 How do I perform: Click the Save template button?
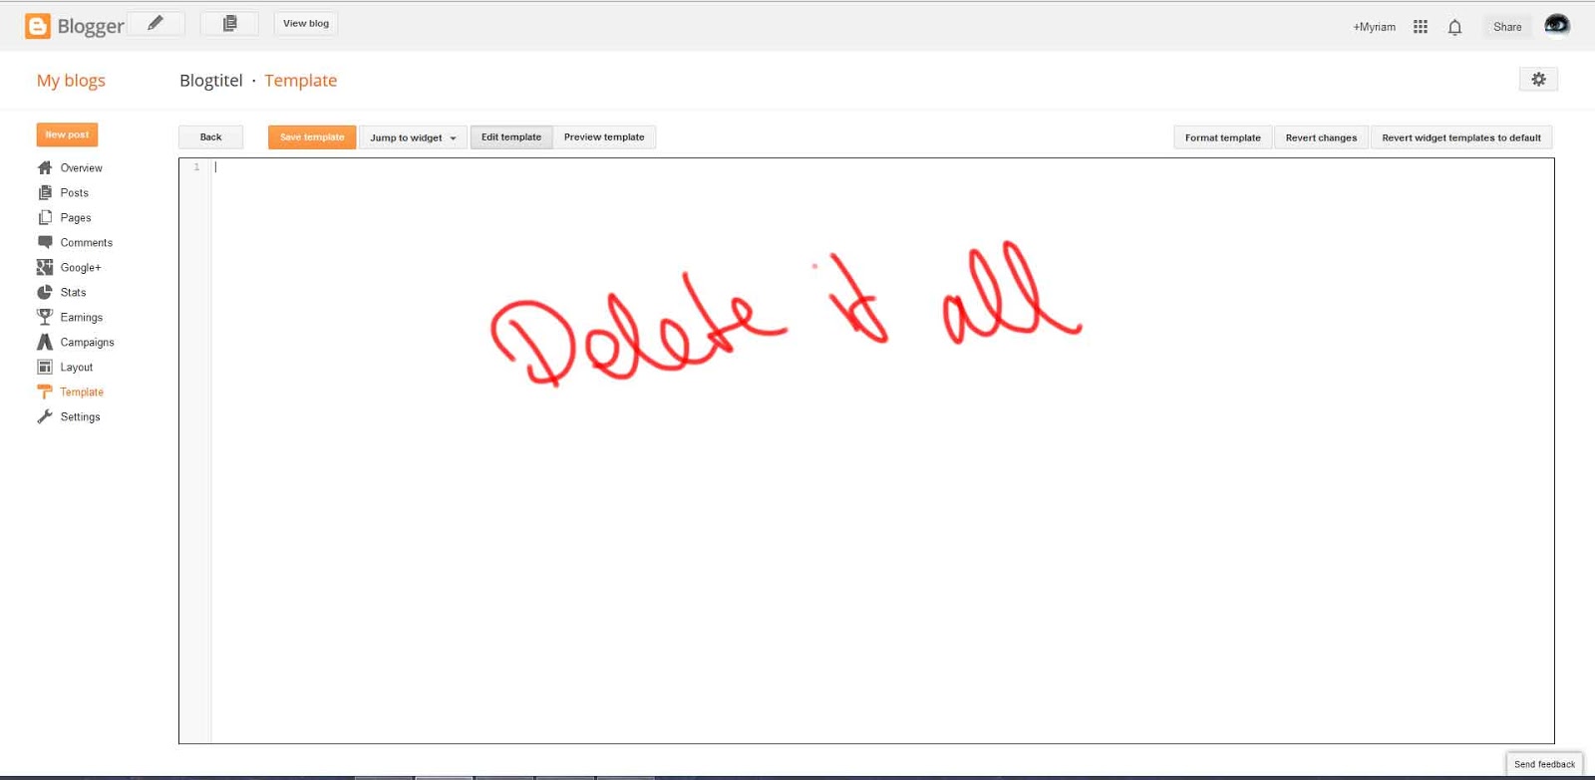312,137
